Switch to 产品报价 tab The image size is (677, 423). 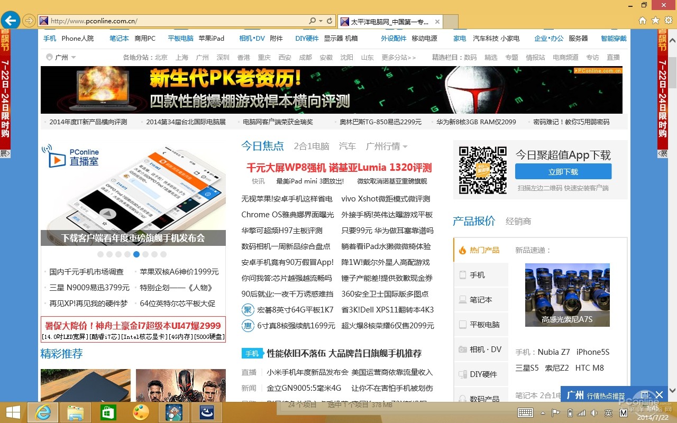point(474,221)
